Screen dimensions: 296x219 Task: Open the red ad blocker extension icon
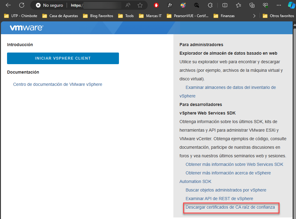(x=156, y=5)
